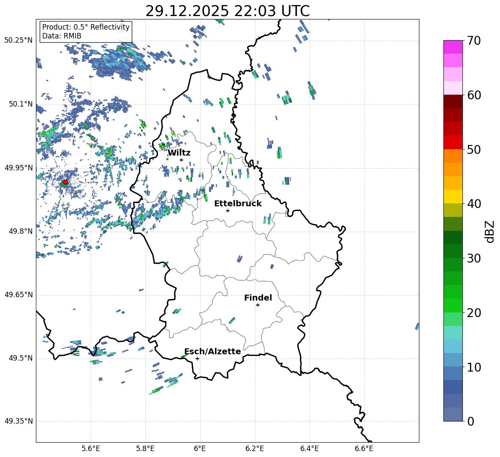Click the 49.8°N latitude label
This screenshot has width=500, height=457.
pos(21,231)
